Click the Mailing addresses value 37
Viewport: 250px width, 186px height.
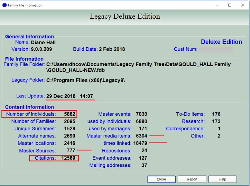144,165
